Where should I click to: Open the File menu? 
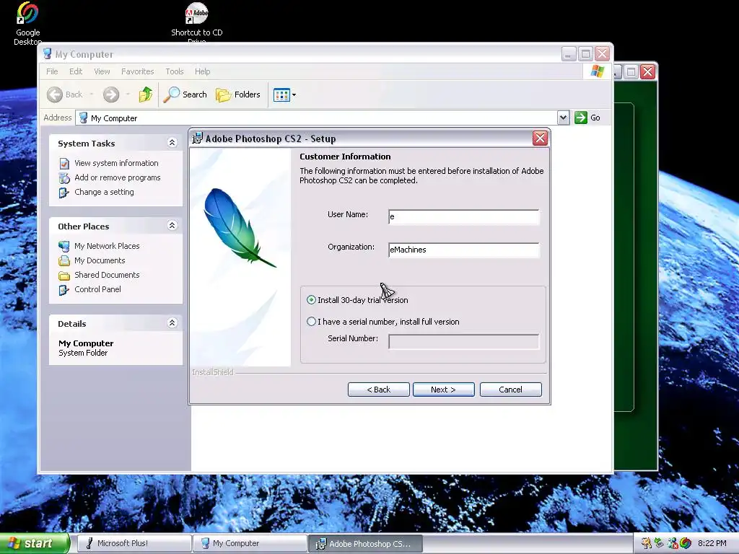[52, 71]
